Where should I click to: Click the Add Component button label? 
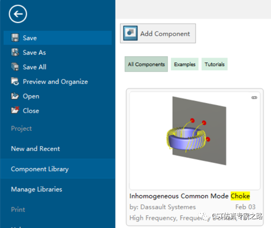165,34
